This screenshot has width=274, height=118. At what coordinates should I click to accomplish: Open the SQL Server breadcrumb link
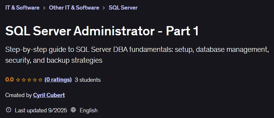click(x=123, y=8)
